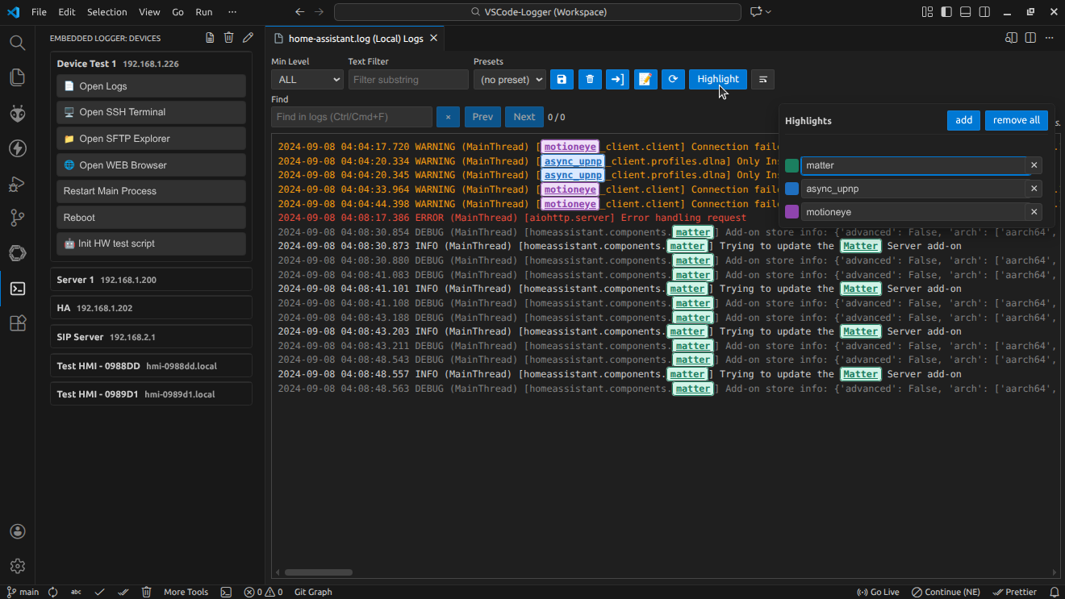
Task: Delete the selected preset
Action: [589, 79]
